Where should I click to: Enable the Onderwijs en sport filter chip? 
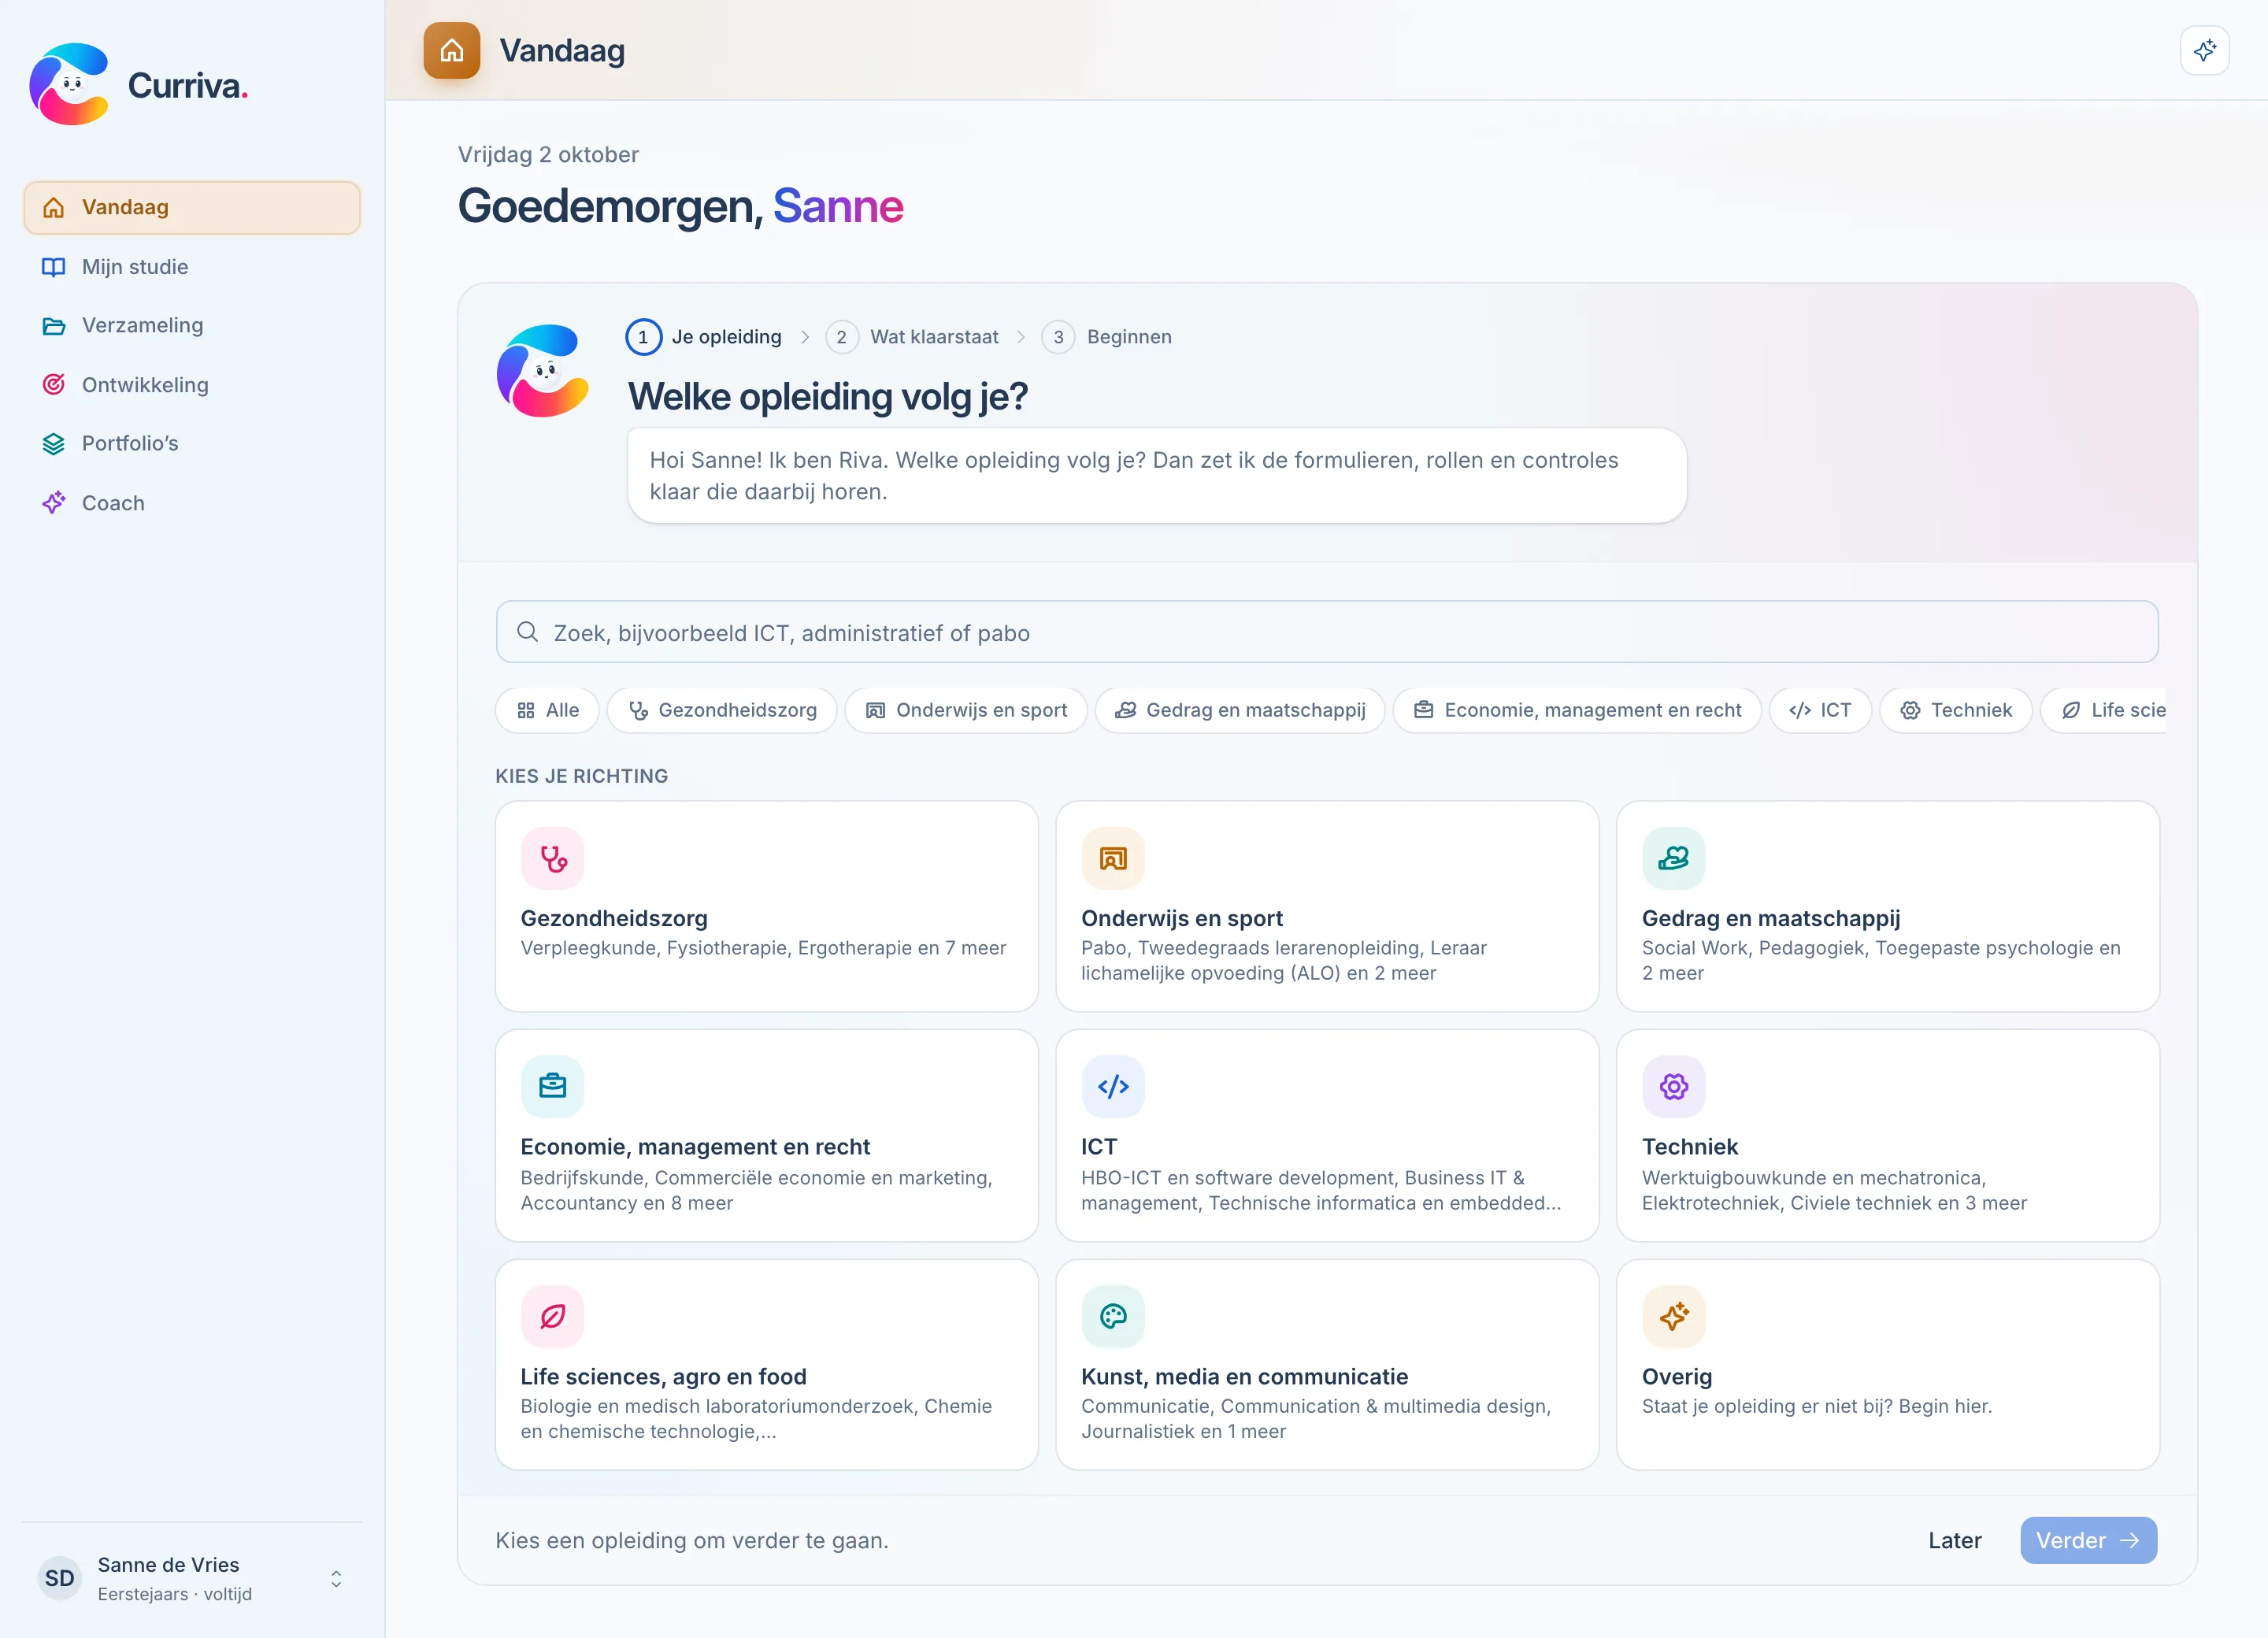click(x=966, y=710)
